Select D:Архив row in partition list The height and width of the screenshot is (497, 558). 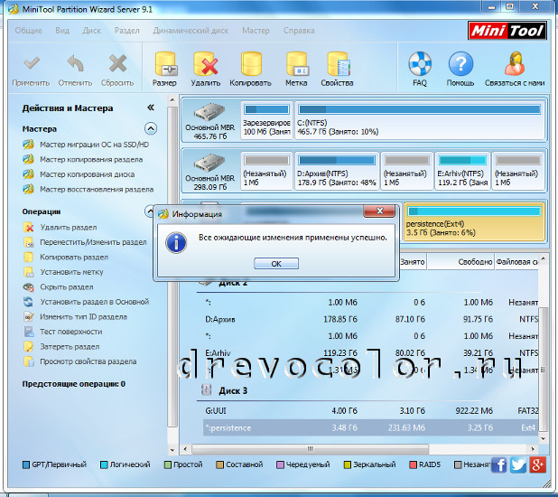point(370,319)
